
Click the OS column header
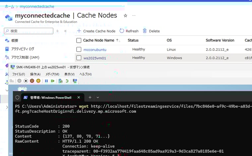click(169, 40)
